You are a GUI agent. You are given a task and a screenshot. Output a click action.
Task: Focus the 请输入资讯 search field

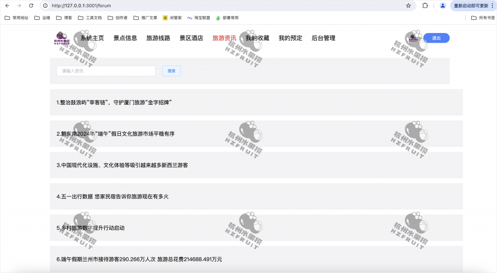(x=106, y=71)
